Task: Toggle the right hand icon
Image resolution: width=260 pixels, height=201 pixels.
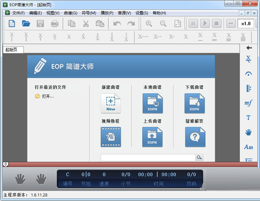Action: pos(41,179)
